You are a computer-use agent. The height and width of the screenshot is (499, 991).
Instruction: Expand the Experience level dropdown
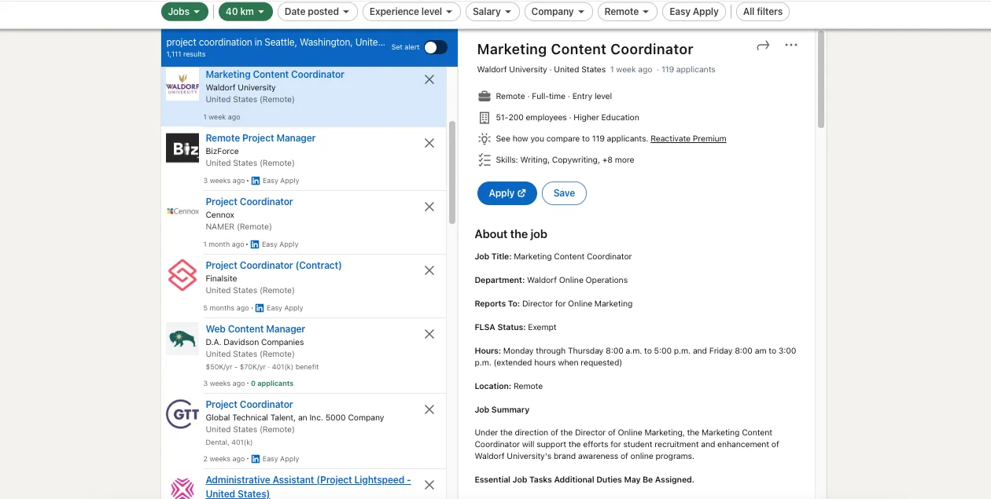411,12
